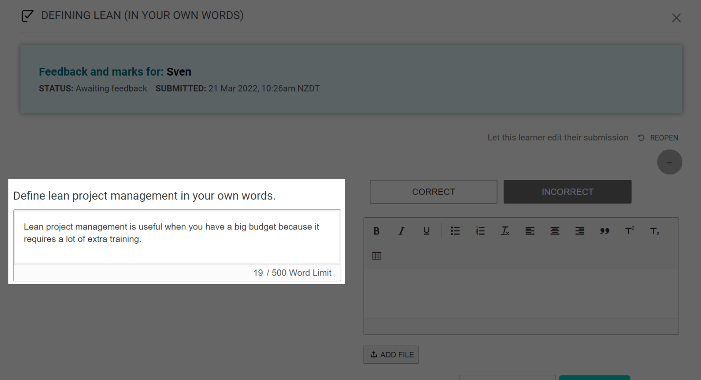Close the Defining Lean feedback dialog
701x380 pixels.
click(x=676, y=18)
